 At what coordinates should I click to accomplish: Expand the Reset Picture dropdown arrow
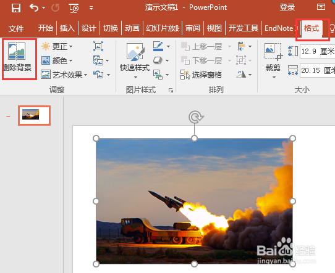pyautogui.click(x=108, y=75)
